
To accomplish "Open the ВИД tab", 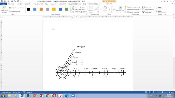I will tap(84, 4).
